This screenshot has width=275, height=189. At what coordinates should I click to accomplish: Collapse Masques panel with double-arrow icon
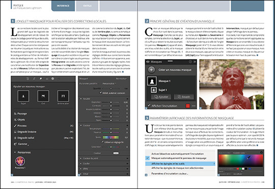pos(195,62)
